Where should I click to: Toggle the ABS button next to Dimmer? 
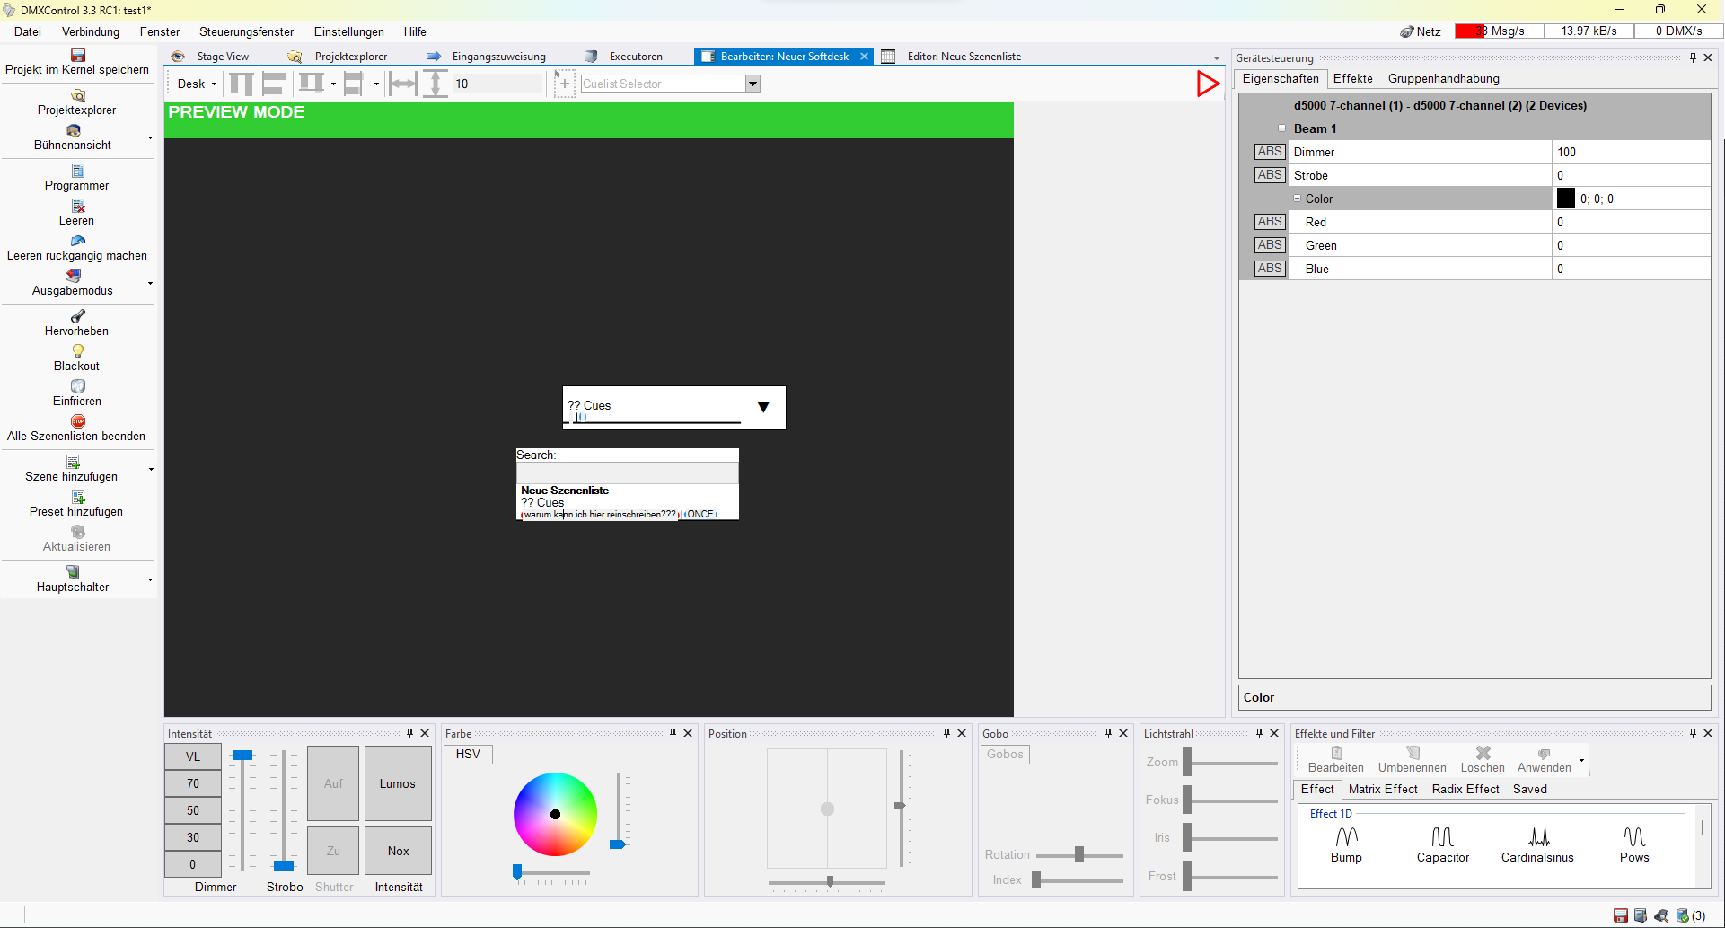[1270, 152]
